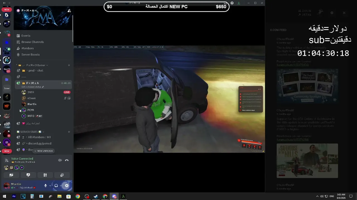The width and height of the screenshot is (357, 200).
Task: Open the Windows notification center
Action: click(351, 196)
